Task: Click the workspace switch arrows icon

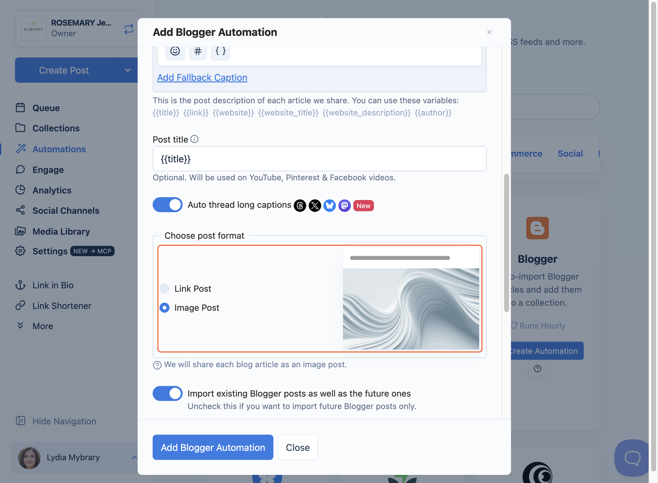Action: [x=129, y=29]
